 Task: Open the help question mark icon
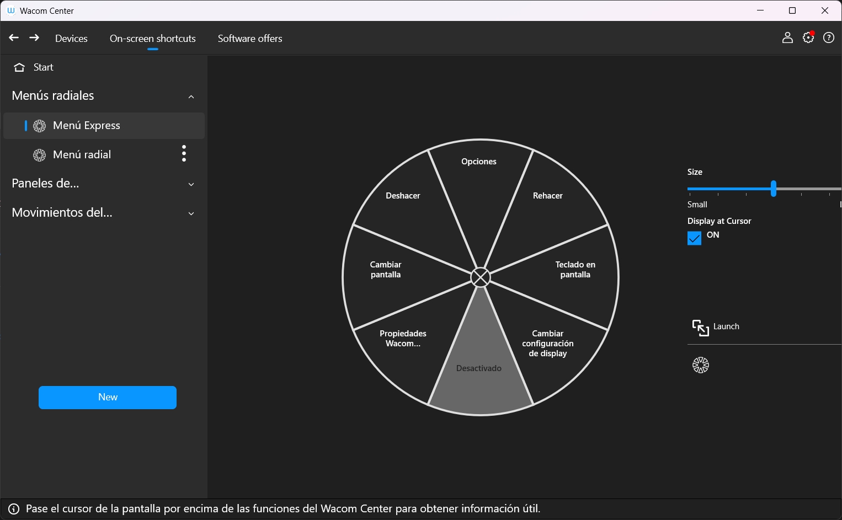coord(829,37)
